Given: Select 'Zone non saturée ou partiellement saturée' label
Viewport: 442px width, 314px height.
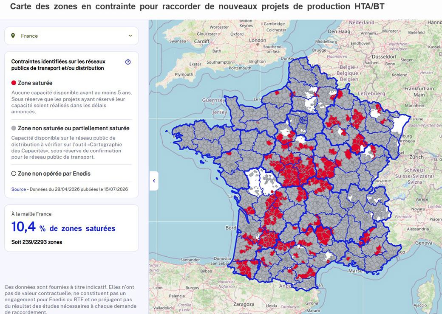Looking at the screenshot, I should (x=74, y=128).
